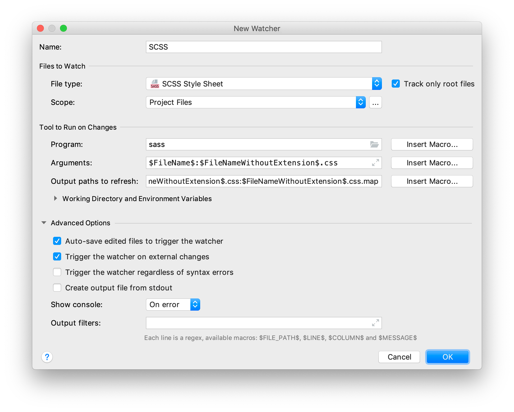
Task: Change the Scope from Project Files
Action: point(360,102)
